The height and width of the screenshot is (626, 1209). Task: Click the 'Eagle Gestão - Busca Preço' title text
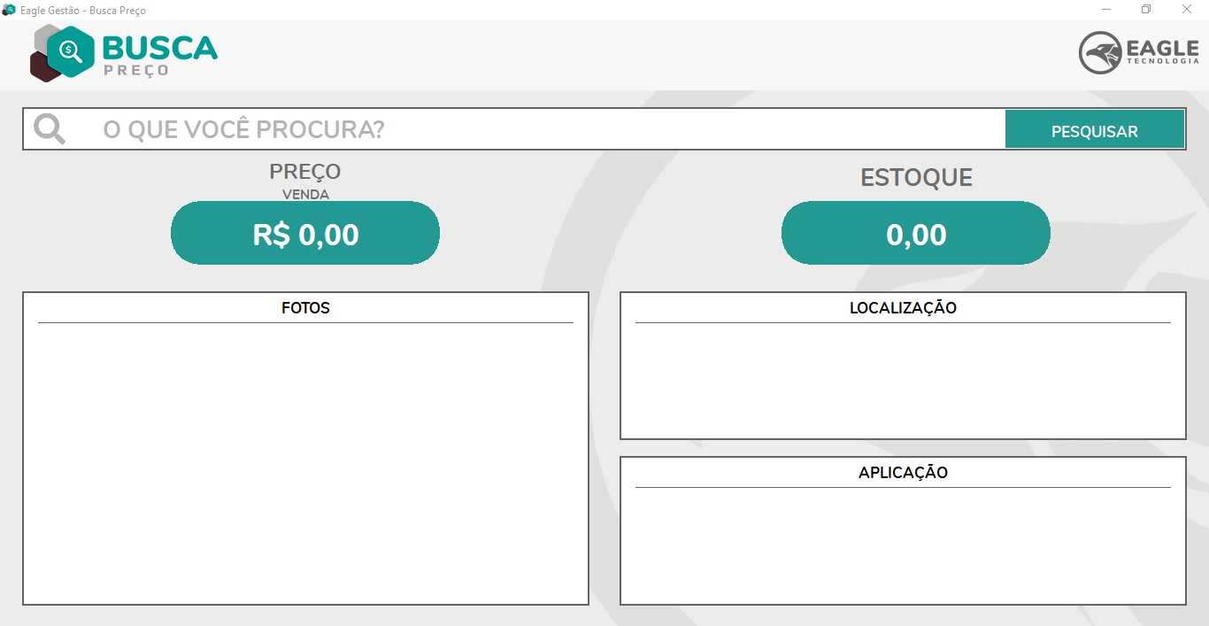(84, 10)
